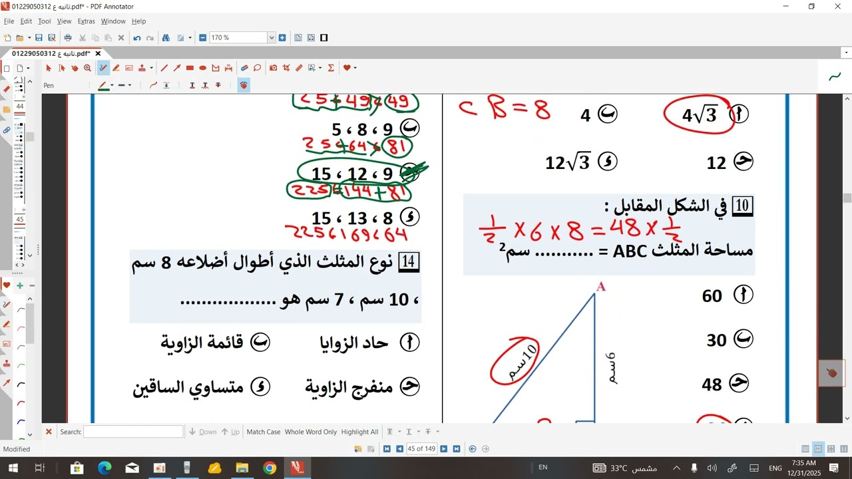Zoom out with the minus button
The width and height of the screenshot is (852, 479).
click(203, 38)
